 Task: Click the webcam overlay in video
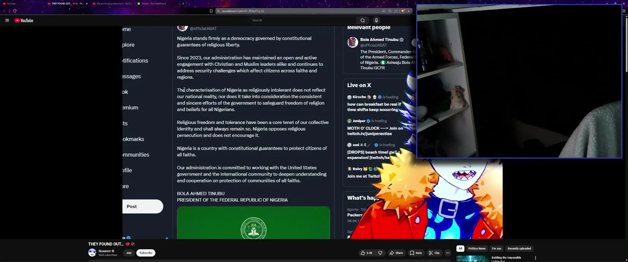(519, 82)
